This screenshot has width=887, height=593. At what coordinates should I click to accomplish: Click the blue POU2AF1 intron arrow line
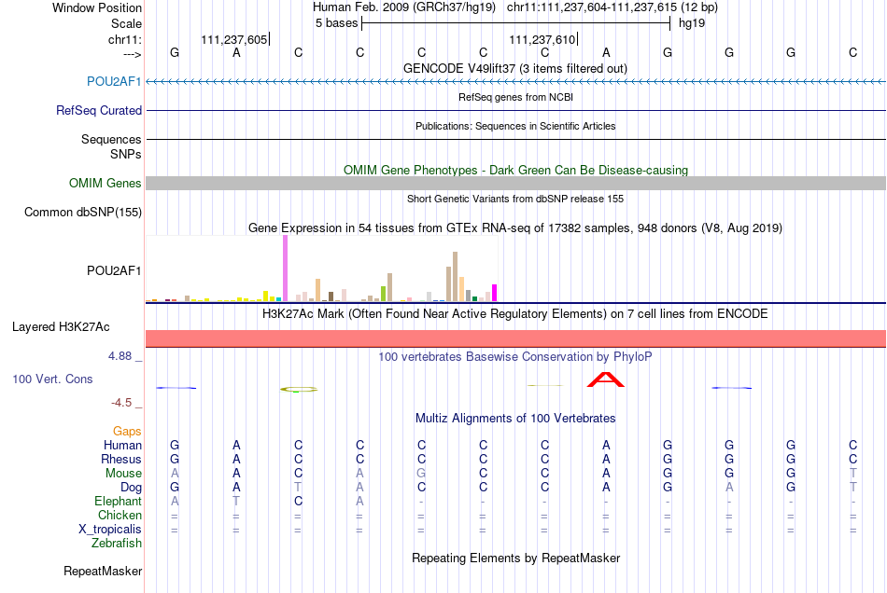click(x=516, y=82)
